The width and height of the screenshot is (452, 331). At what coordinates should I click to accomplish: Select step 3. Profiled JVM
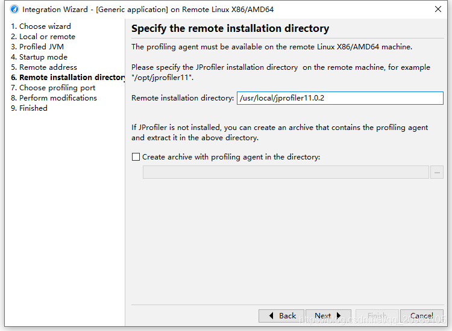pos(37,46)
